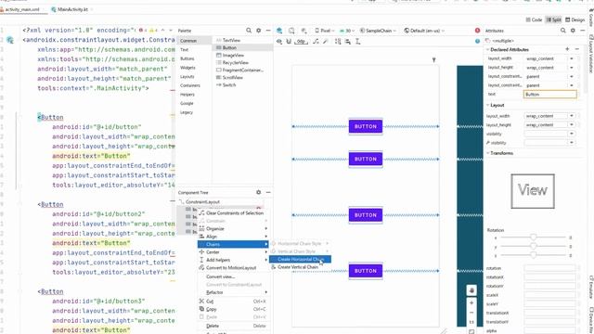
Task: Select Layouts category in Palette
Action: (x=187, y=76)
